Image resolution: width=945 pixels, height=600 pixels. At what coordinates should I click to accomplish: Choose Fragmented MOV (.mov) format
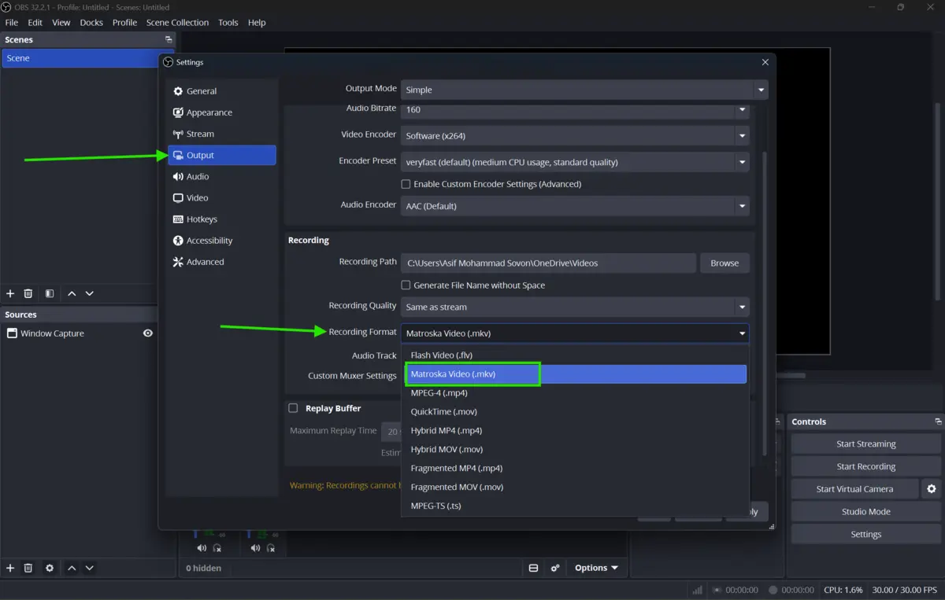pyautogui.click(x=575, y=488)
